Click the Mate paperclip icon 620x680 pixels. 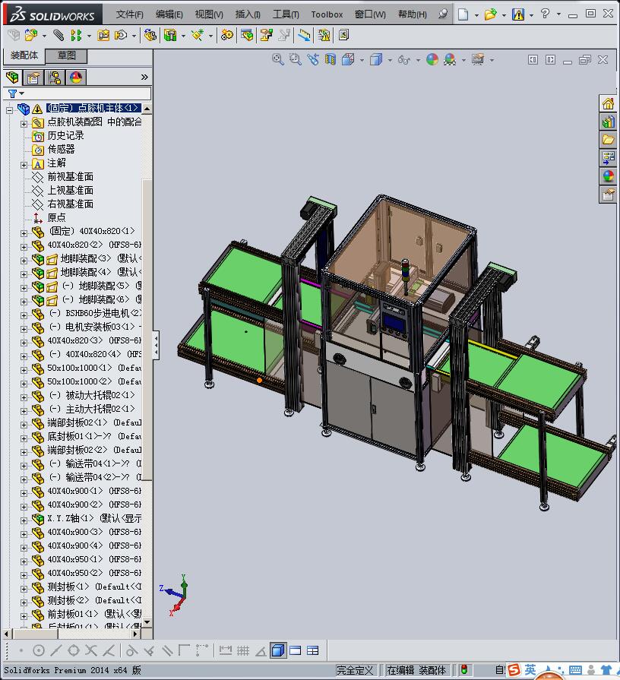[x=58, y=35]
